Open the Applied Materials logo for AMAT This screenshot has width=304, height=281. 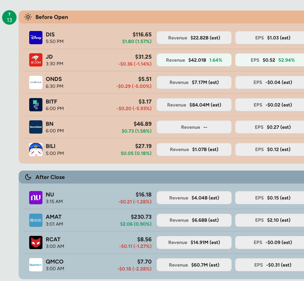pyautogui.click(x=36, y=220)
